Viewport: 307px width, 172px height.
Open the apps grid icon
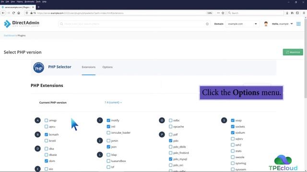[298, 24]
